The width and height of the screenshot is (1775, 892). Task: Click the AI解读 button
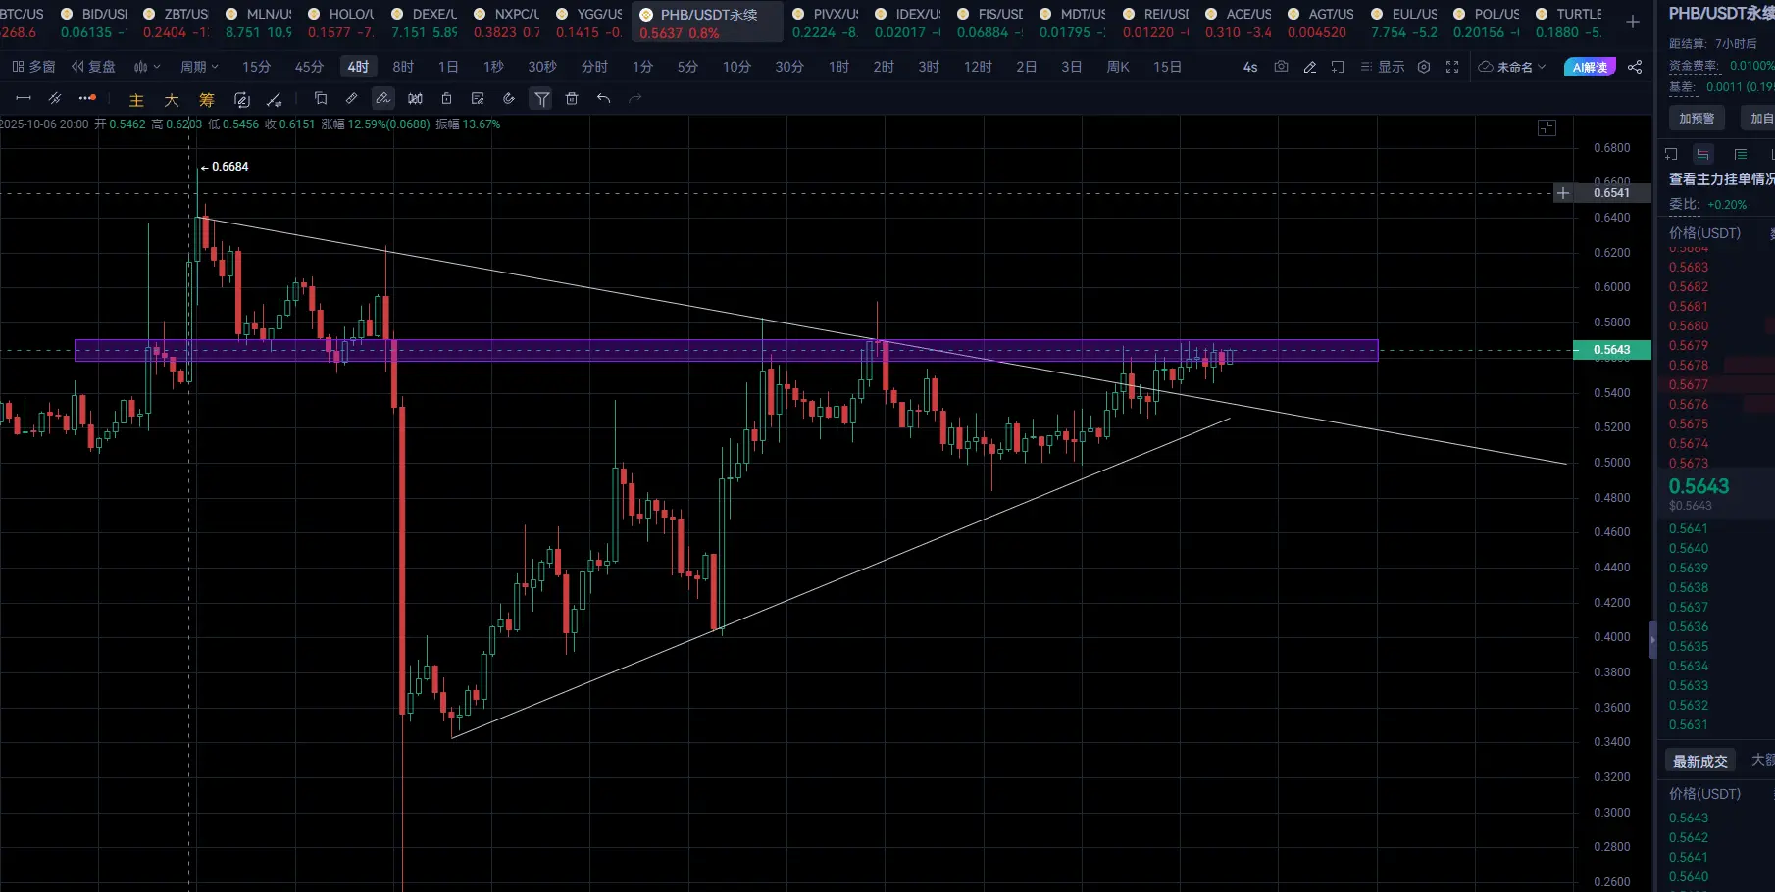(x=1590, y=67)
